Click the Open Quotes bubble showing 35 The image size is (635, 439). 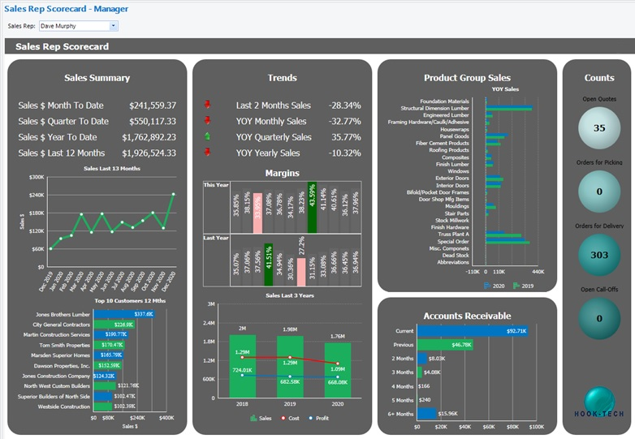click(x=599, y=128)
